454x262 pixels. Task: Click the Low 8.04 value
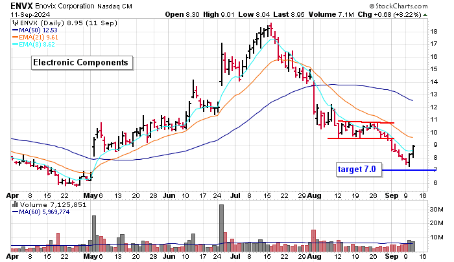click(254, 14)
